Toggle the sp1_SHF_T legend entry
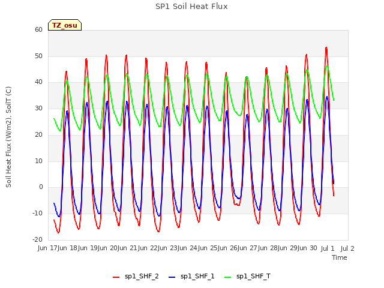 [247, 276]
